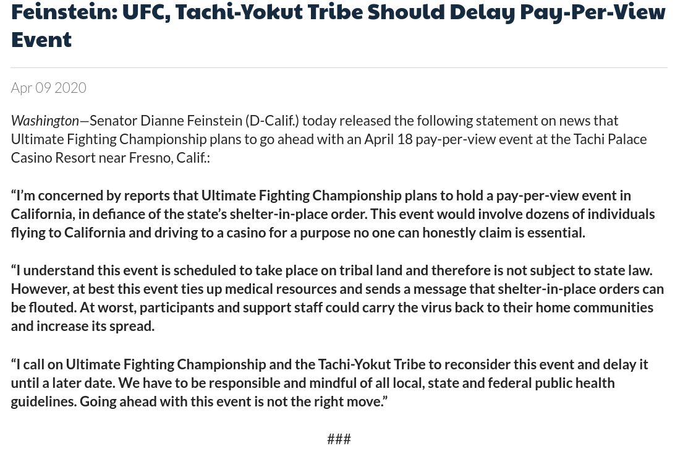Click the sentence "Going ahead with this event"
Image resolution: width=675 pixels, height=459 pixels.
click(234, 401)
